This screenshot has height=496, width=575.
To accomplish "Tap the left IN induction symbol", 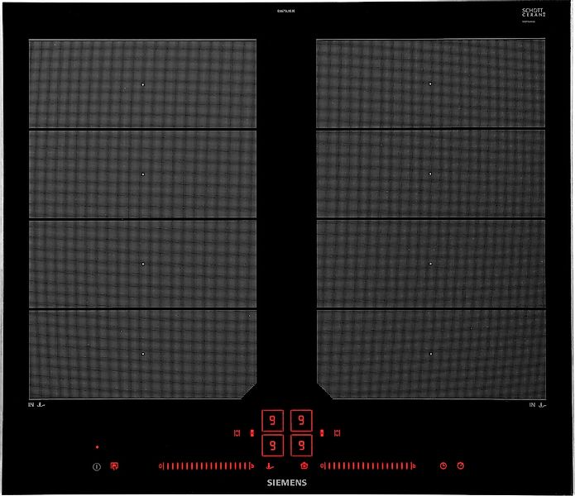I will coord(37,405).
